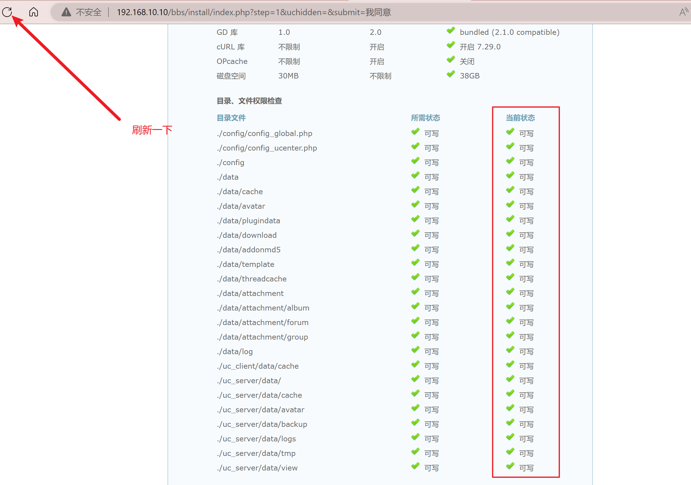The width and height of the screenshot is (691, 485).
Task: Click current-status 可写 text for ./data/avatar
Action: [x=526, y=206]
